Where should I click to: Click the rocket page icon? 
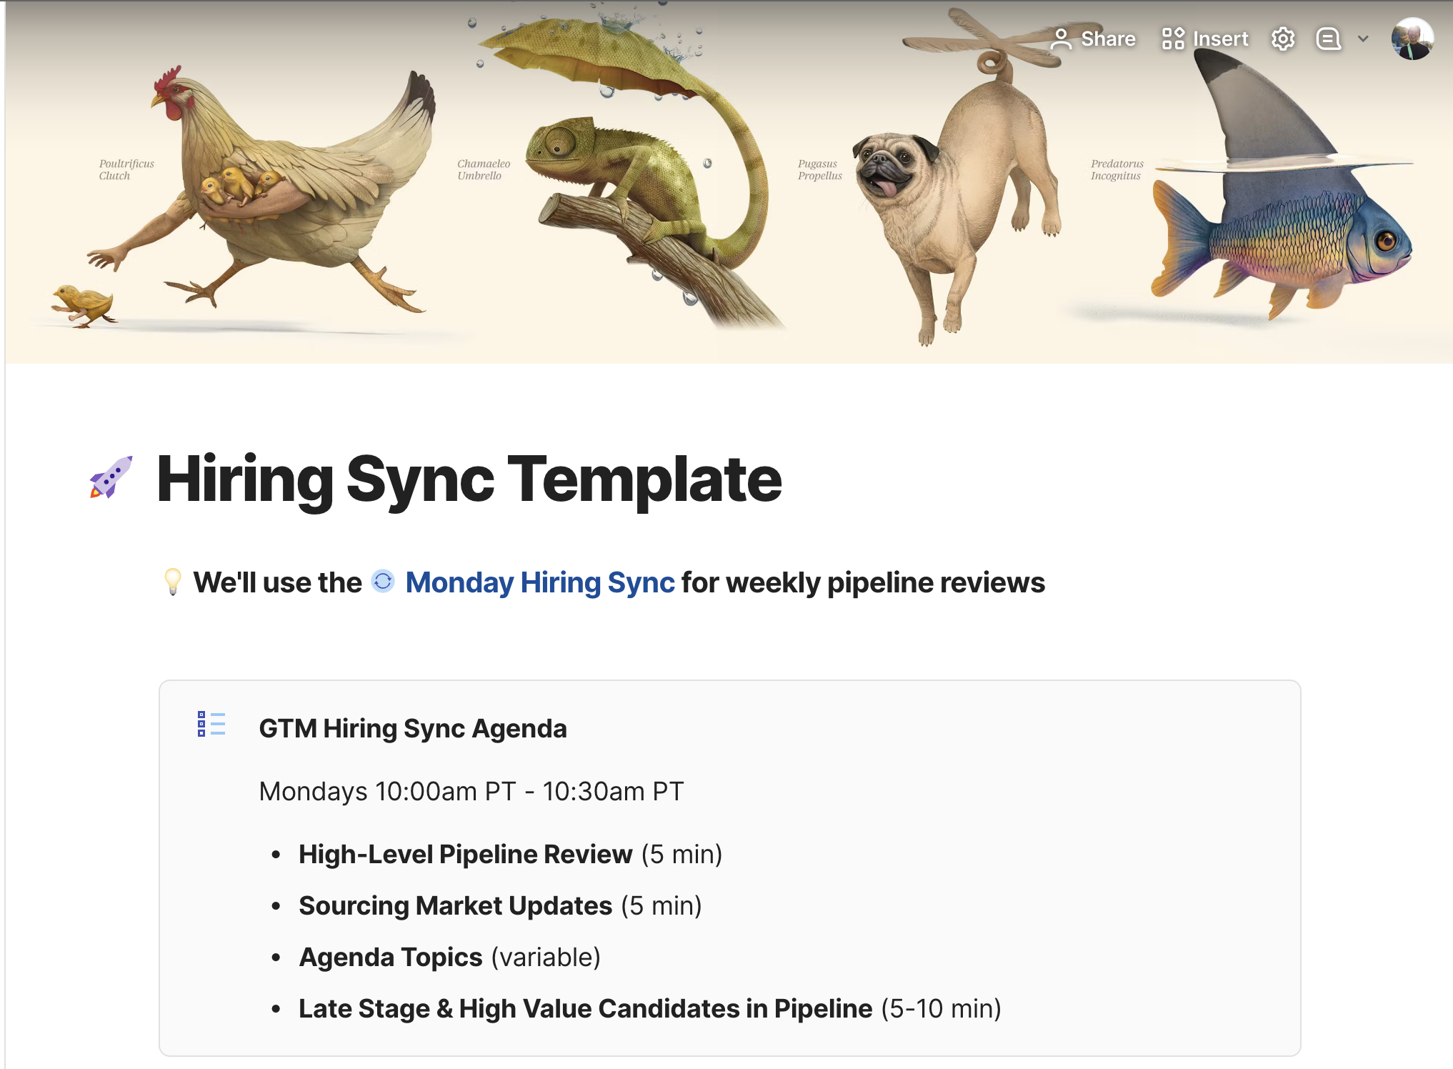(x=111, y=477)
